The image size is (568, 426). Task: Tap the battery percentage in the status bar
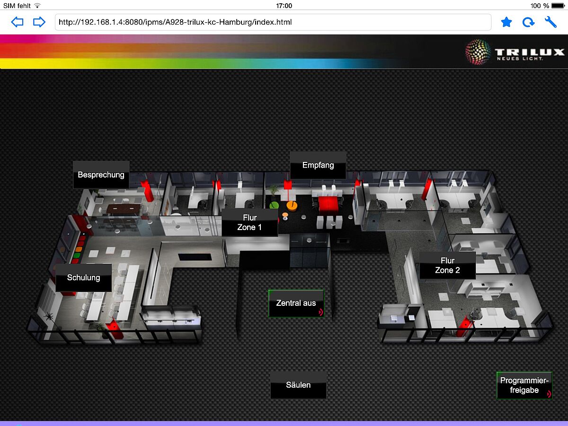click(x=540, y=6)
